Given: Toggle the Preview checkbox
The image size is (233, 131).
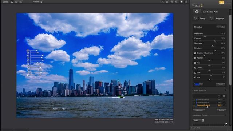Looking at the screenshot, I should [x=42, y=2].
